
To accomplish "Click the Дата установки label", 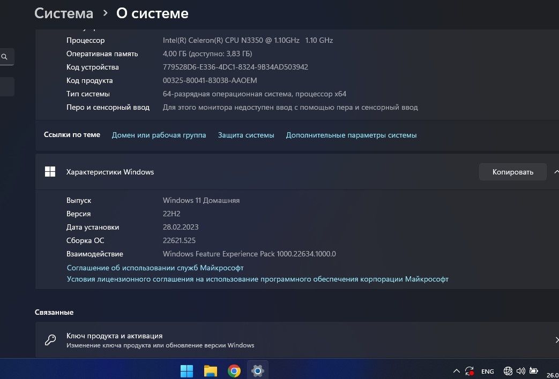I will point(93,228).
